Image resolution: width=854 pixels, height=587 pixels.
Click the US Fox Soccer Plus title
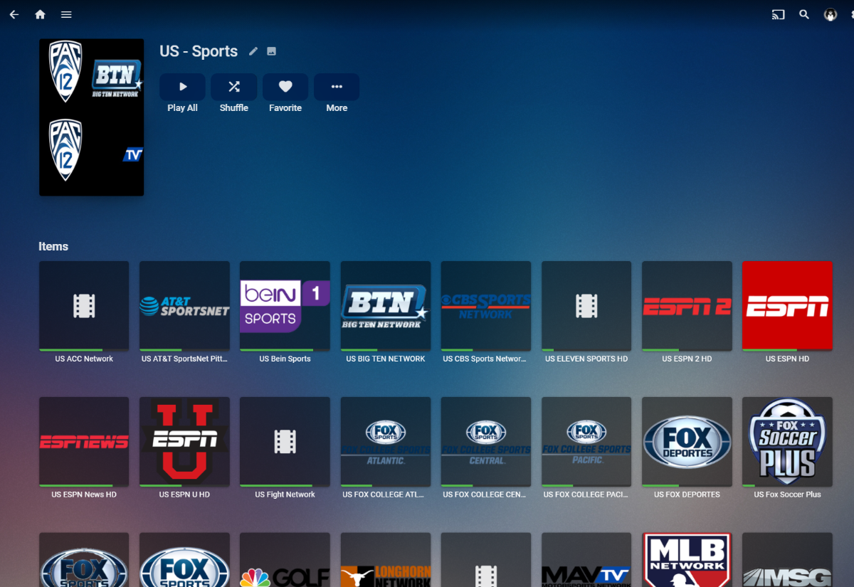787,495
